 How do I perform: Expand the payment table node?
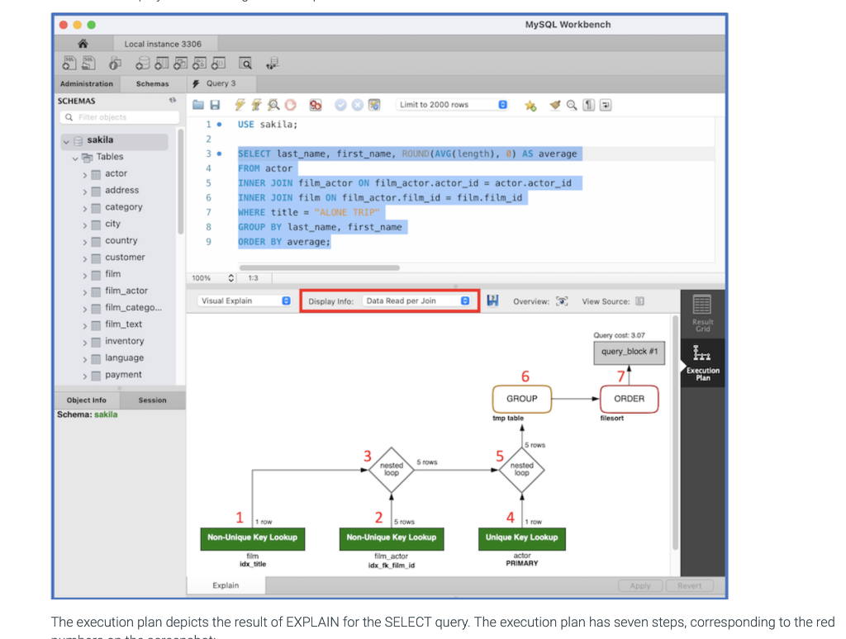pos(85,376)
